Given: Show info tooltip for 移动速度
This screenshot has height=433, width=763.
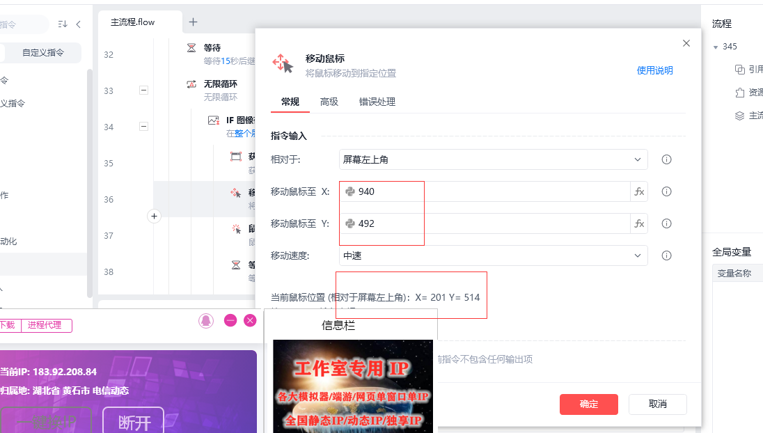Looking at the screenshot, I should pyautogui.click(x=667, y=256).
